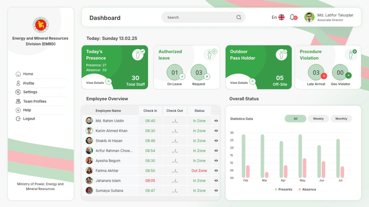Viewport: 369px width, 207px height.
Task: Click the Presents legend color dot
Action: point(276,190)
